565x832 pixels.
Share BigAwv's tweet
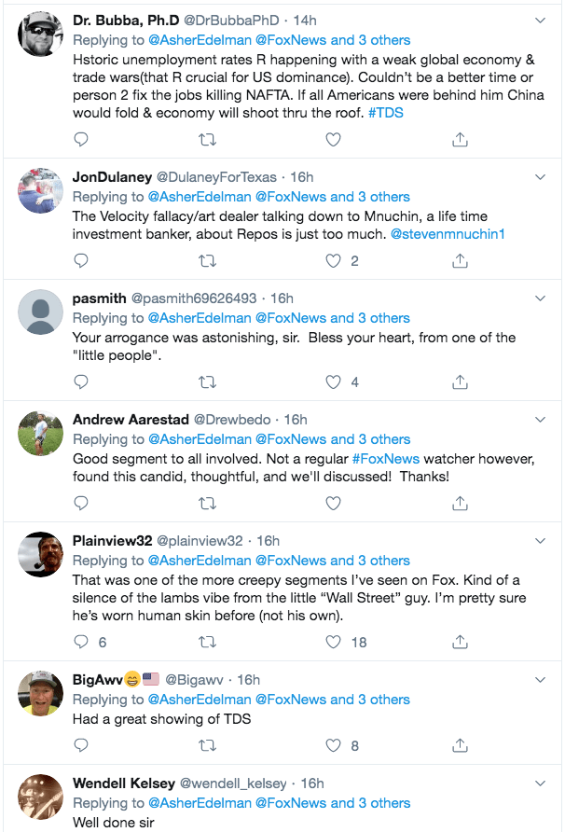(459, 743)
